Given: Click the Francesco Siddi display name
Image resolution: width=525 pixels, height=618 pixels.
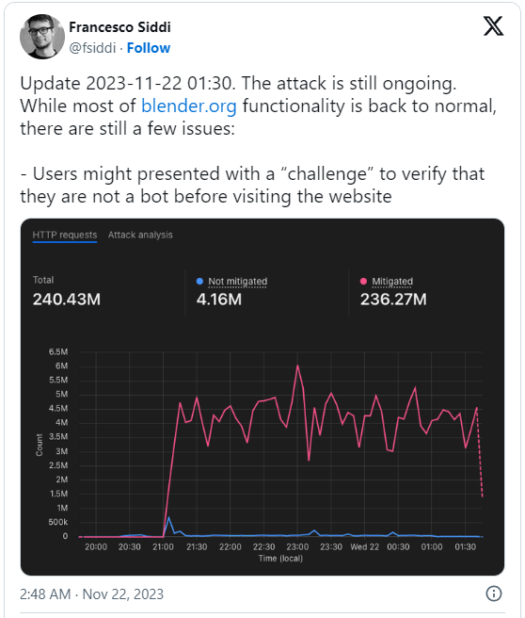Looking at the screenshot, I should pyautogui.click(x=119, y=26).
